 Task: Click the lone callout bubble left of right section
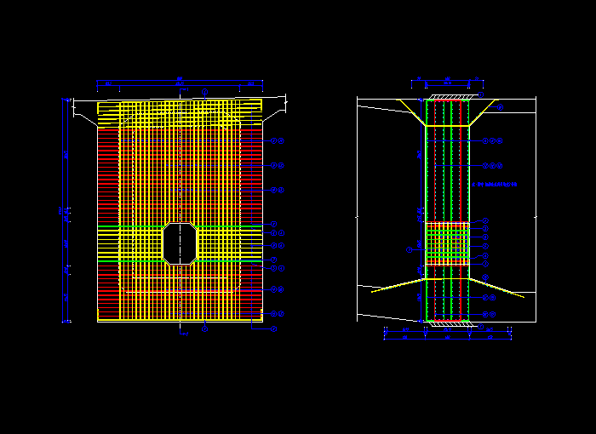[410, 250]
